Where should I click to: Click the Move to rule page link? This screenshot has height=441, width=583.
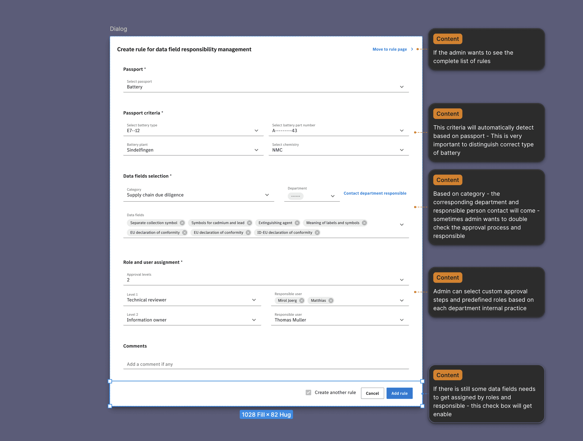pyautogui.click(x=390, y=49)
